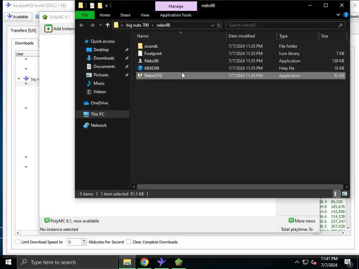Sort files by Type column
The image size is (359, 269).
pos(283,36)
